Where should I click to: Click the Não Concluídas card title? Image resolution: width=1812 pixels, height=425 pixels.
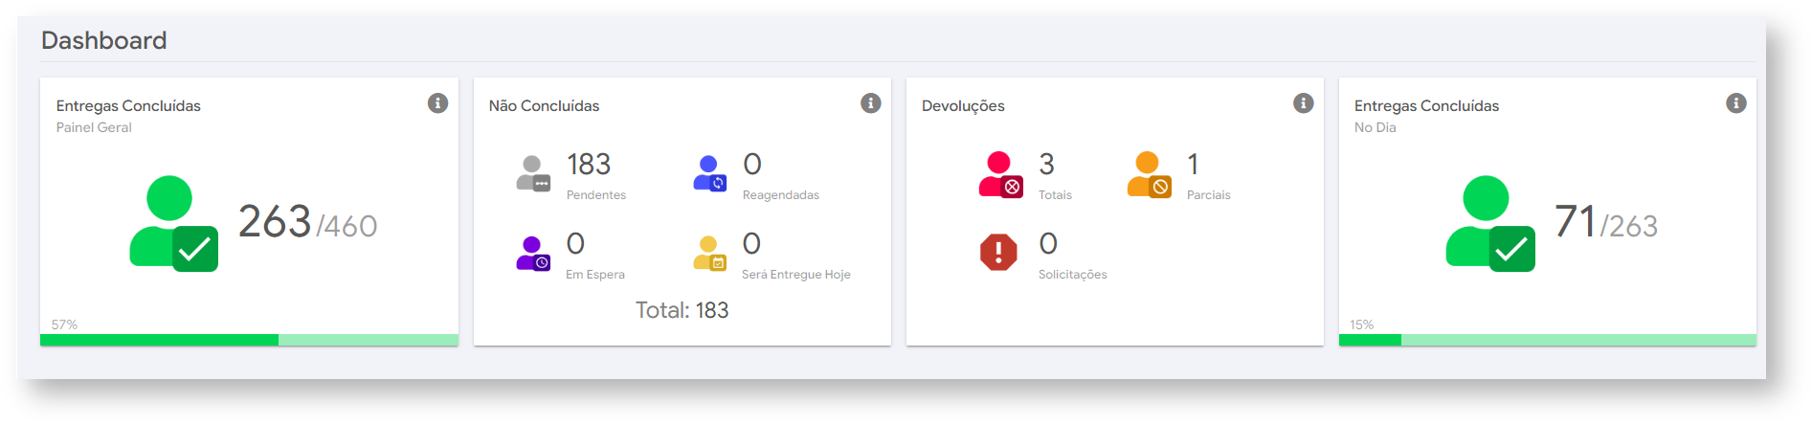pyautogui.click(x=544, y=105)
